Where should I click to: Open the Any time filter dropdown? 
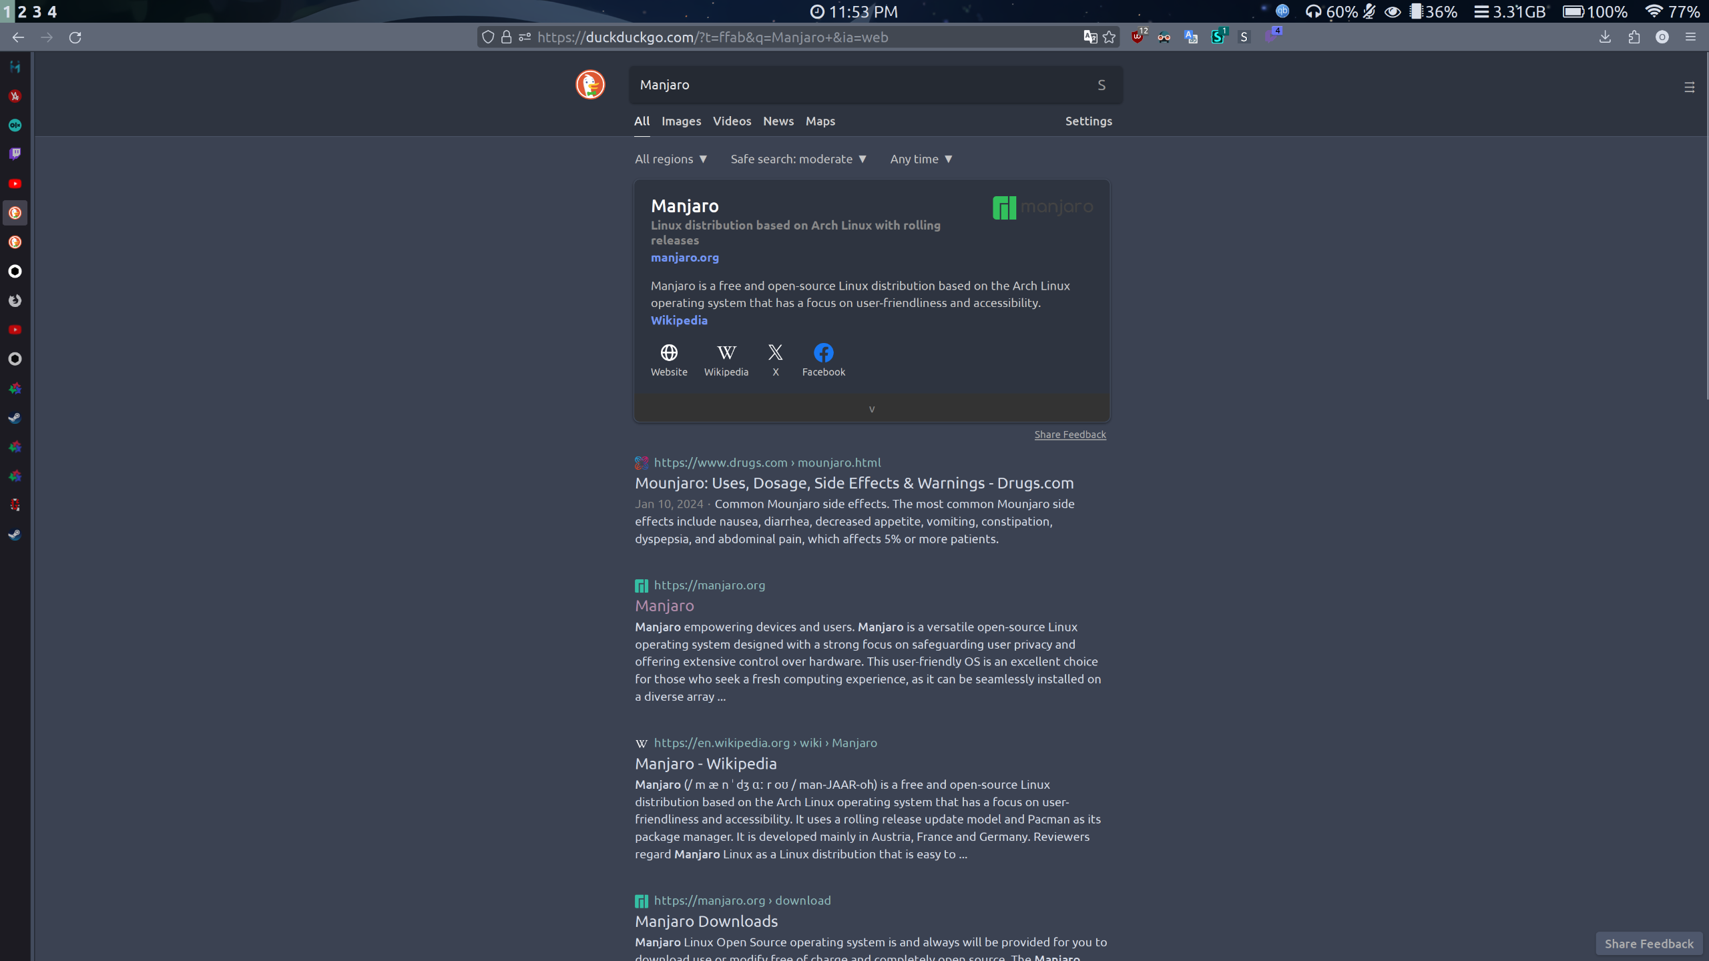[x=921, y=159]
